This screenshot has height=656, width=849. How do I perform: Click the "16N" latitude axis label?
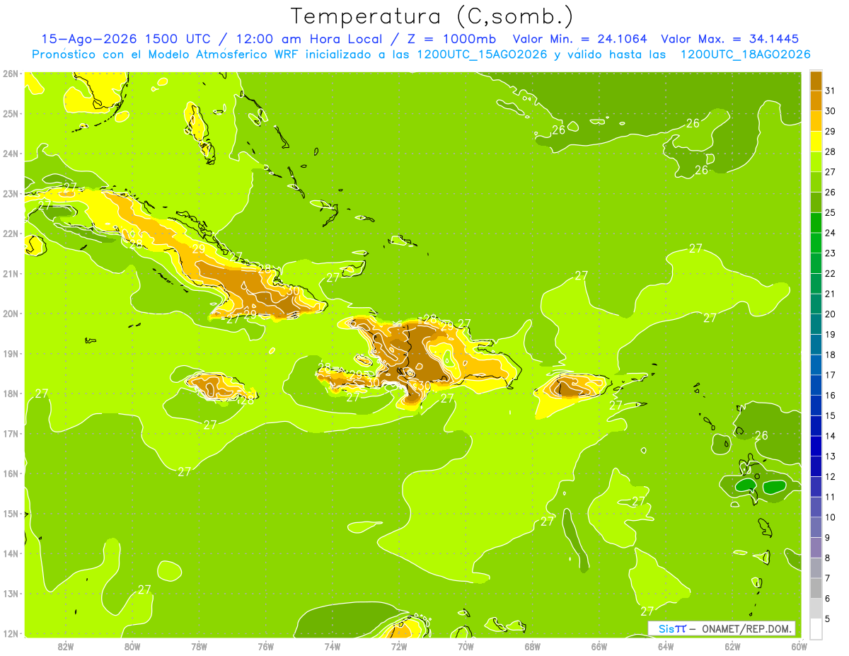click(x=11, y=473)
